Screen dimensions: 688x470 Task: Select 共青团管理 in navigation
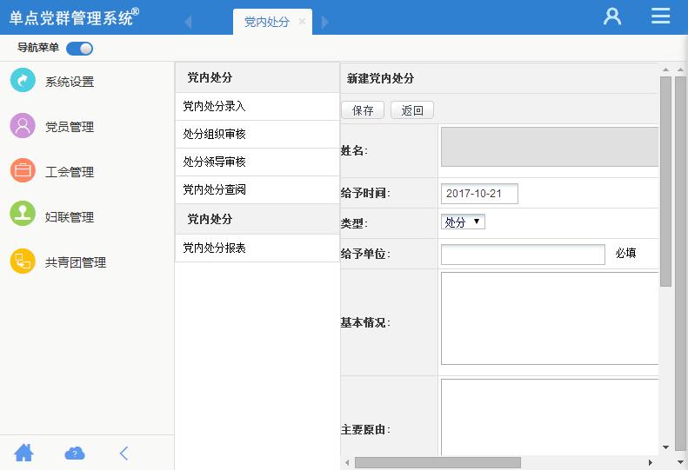pos(76,262)
